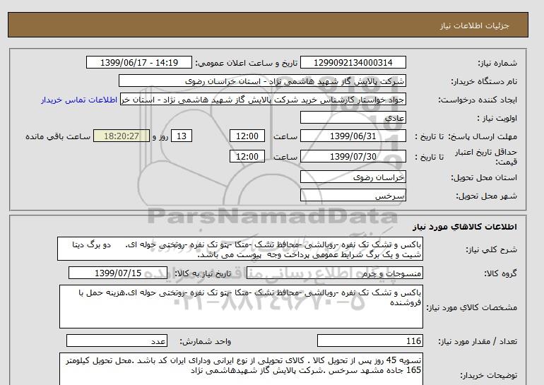The width and height of the screenshot is (544, 385).
Task: Click the استان محل تحویل field
Action: (x=353, y=178)
